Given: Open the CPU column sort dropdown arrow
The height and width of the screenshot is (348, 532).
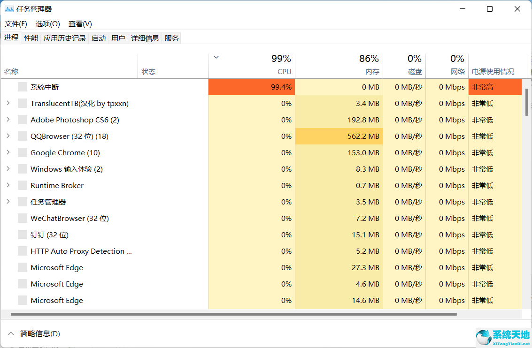Looking at the screenshot, I should tap(216, 57).
